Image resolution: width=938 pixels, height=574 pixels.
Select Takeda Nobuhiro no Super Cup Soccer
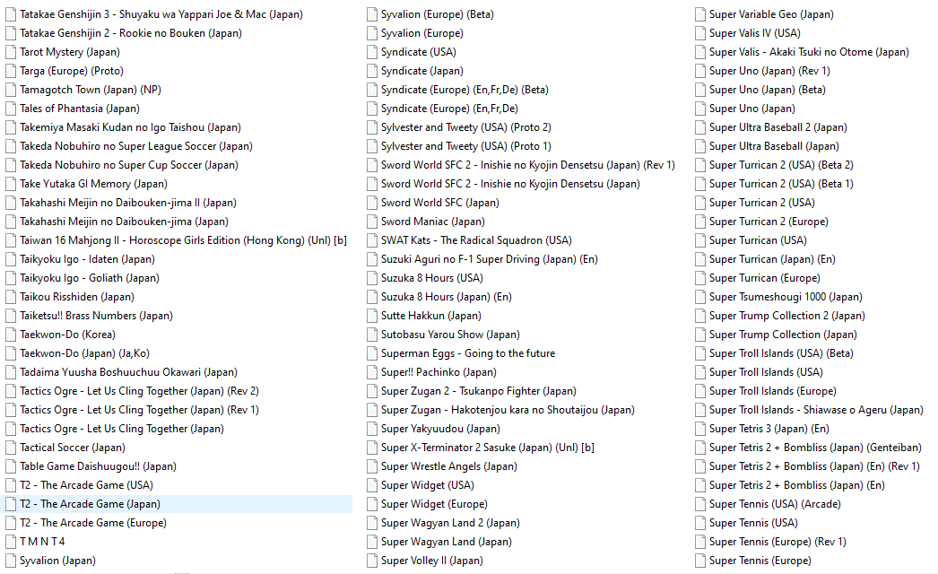128,165
